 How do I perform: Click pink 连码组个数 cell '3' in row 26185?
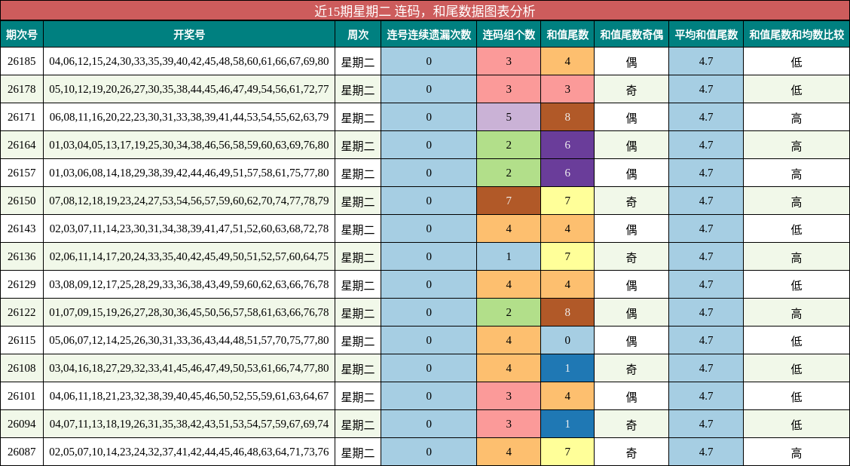509,61
